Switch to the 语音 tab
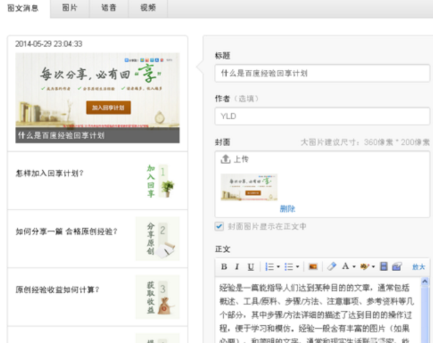Screen dimensions: 433x343 (109, 8)
